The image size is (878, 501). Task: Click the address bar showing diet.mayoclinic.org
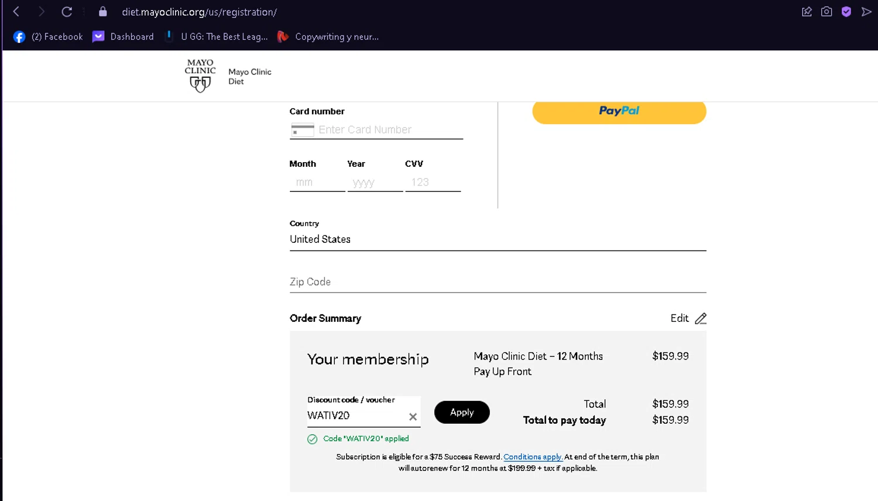click(x=199, y=12)
